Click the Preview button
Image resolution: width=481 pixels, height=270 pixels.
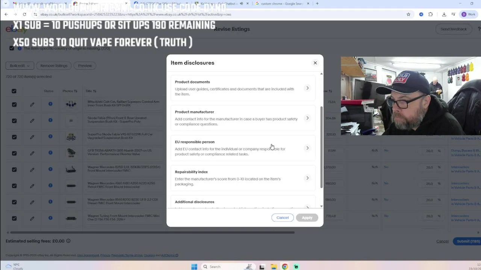point(85,66)
